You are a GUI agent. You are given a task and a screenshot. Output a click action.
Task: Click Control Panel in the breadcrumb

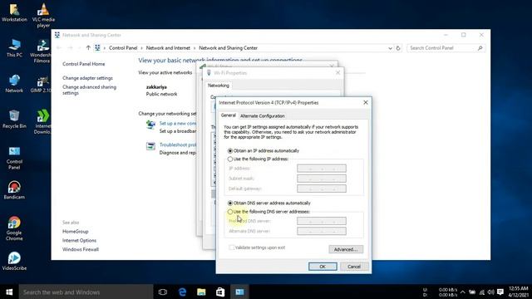[123, 48]
